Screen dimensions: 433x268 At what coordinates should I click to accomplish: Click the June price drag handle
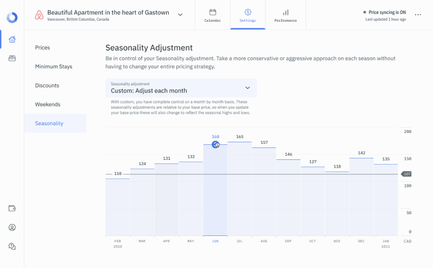click(216, 145)
